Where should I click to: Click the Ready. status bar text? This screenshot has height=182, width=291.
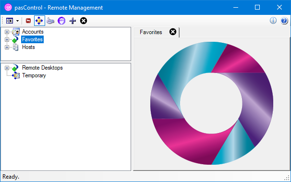pos(11,177)
